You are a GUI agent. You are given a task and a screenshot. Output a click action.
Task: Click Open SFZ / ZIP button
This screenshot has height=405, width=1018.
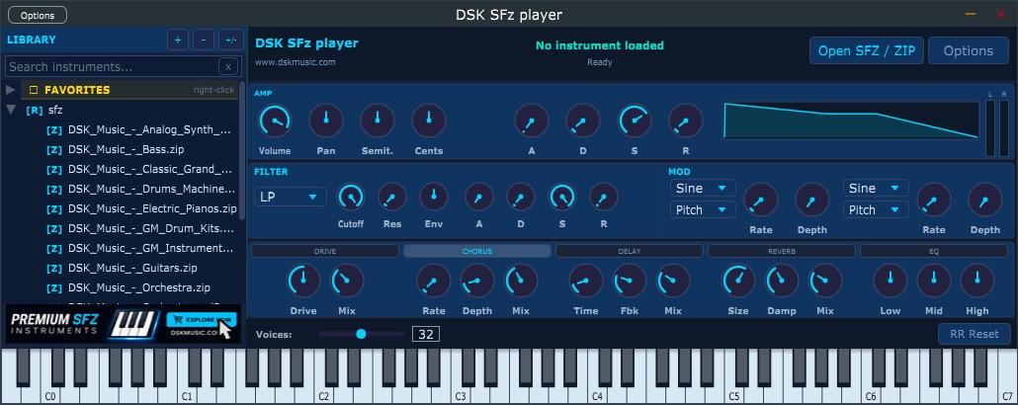click(x=866, y=50)
